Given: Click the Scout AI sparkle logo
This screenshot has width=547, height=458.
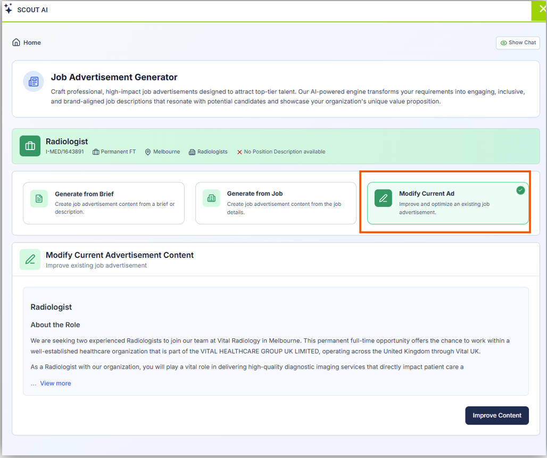Looking at the screenshot, I should pyautogui.click(x=8, y=9).
